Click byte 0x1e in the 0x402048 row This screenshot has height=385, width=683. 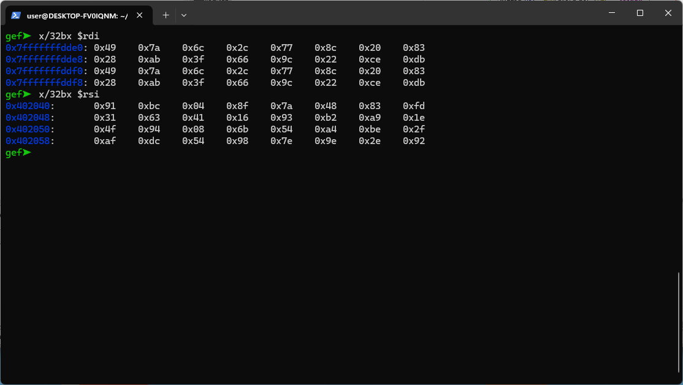[x=414, y=118]
